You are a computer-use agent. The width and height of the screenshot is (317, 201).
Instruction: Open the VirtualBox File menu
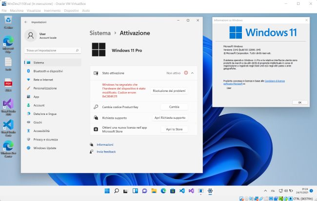[4, 11]
